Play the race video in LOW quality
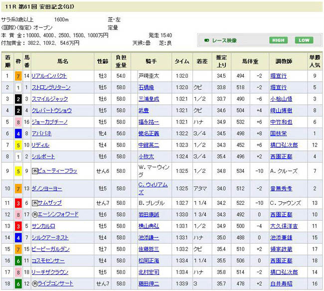Viewport: 324px width, 291px height. coord(304,40)
